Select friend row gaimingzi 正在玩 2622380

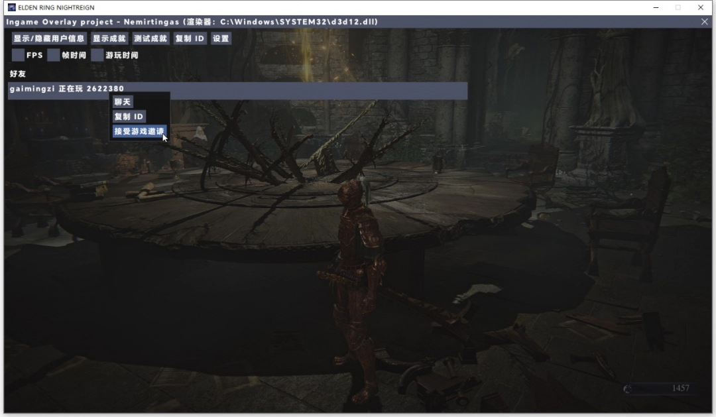(x=238, y=90)
